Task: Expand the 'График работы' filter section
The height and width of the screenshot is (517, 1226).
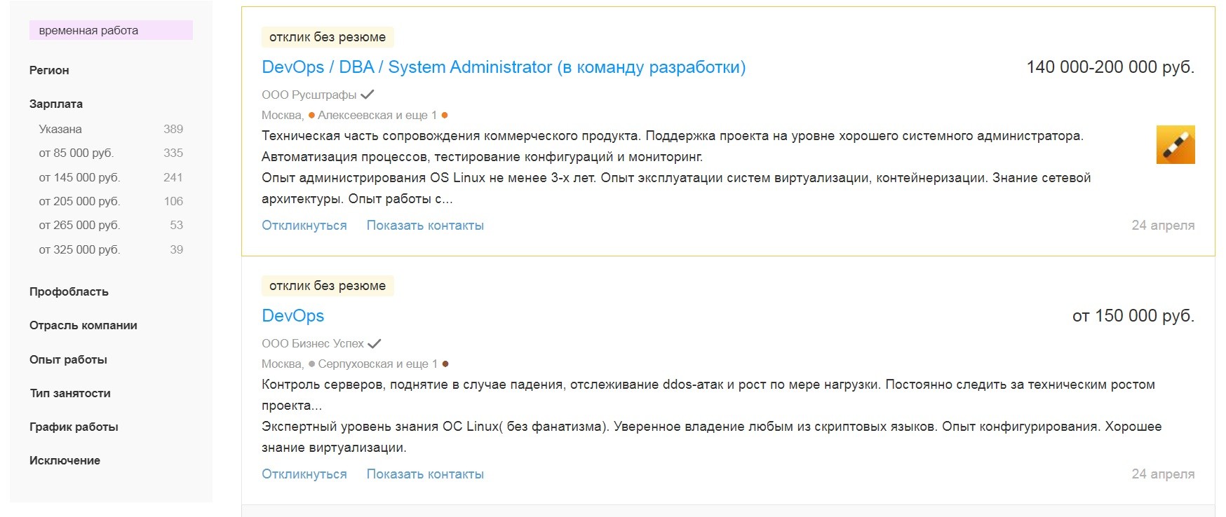Action: (73, 427)
